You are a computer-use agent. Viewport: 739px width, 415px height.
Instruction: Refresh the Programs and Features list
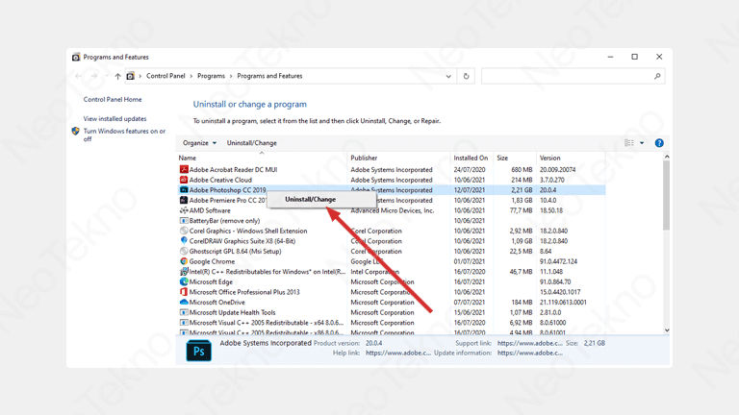coord(466,76)
